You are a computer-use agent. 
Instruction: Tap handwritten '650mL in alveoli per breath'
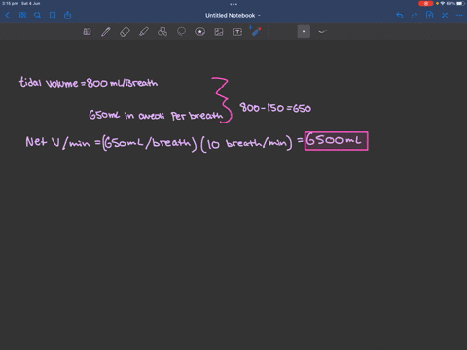coord(156,115)
